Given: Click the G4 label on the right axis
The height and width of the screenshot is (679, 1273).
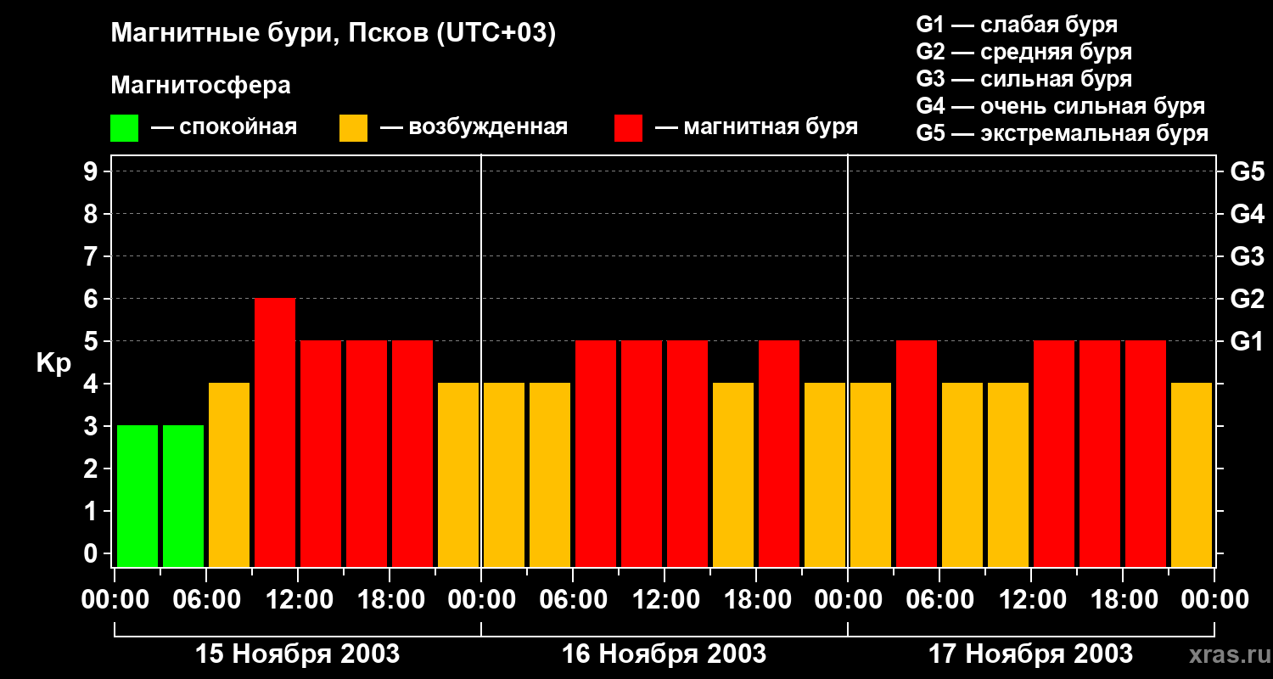Looking at the screenshot, I should tap(1248, 214).
